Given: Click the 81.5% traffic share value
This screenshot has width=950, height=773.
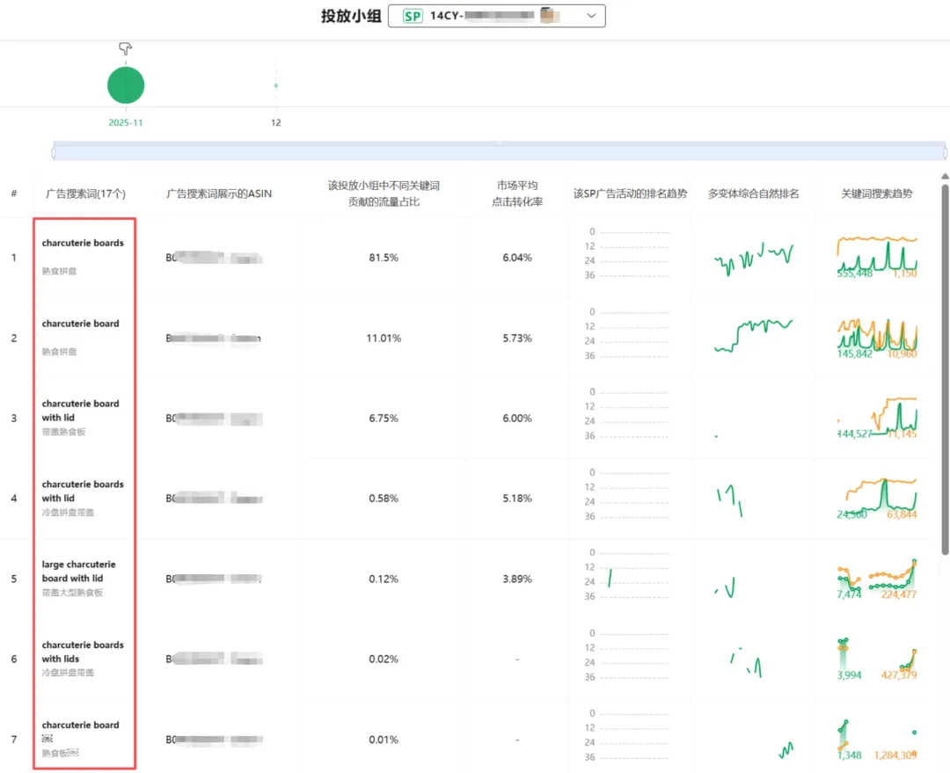Looking at the screenshot, I should pos(384,258).
